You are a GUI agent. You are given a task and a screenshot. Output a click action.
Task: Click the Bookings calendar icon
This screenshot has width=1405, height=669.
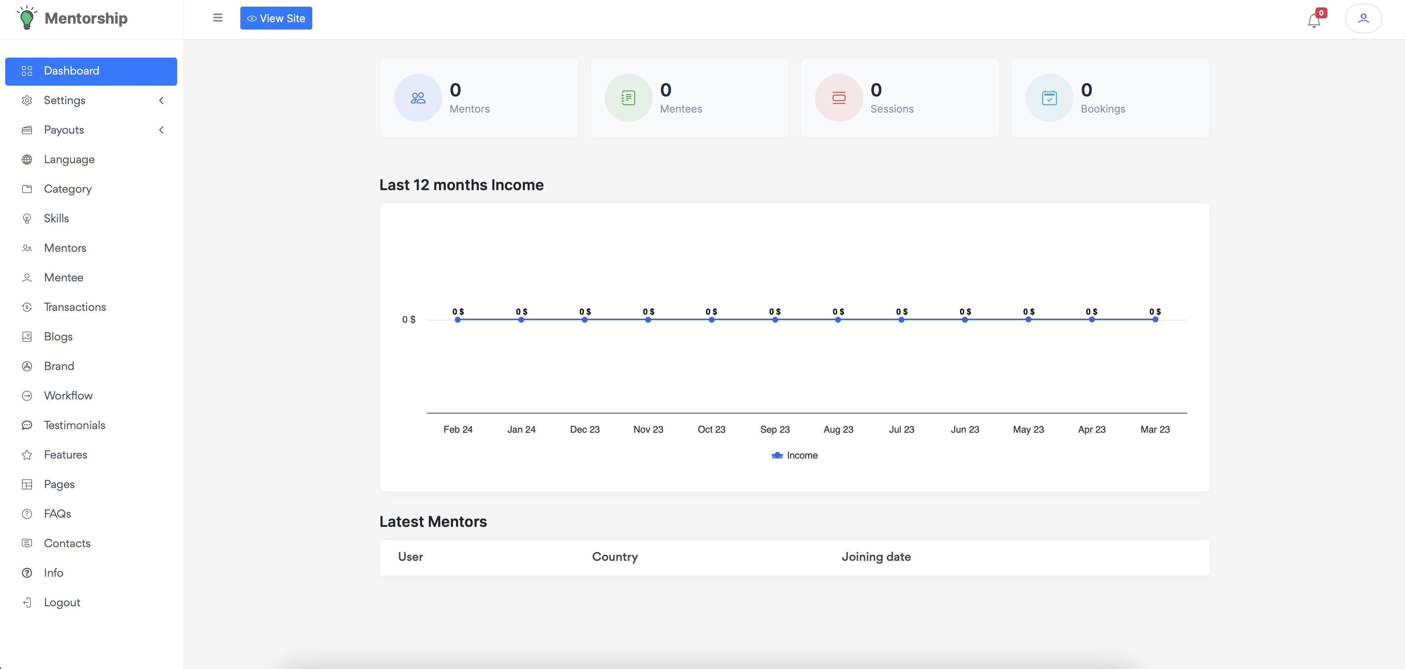coord(1049,98)
